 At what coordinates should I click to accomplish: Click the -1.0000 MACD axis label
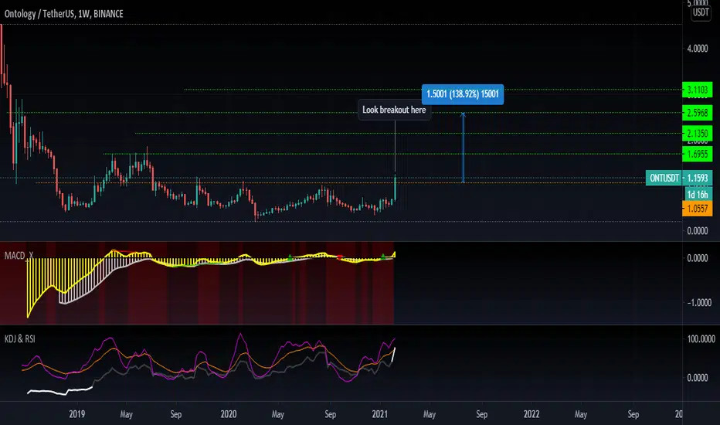tap(699, 302)
